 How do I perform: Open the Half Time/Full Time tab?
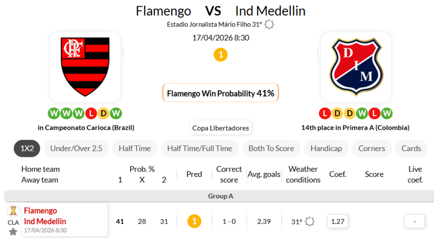pyautogui.click(x=199, y=148)
